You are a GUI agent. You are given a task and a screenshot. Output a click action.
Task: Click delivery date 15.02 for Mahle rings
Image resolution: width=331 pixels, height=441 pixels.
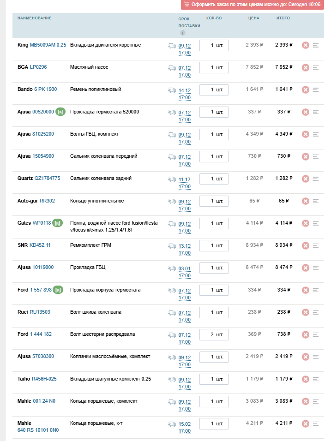pyautogui.click(x=184, y=424)
